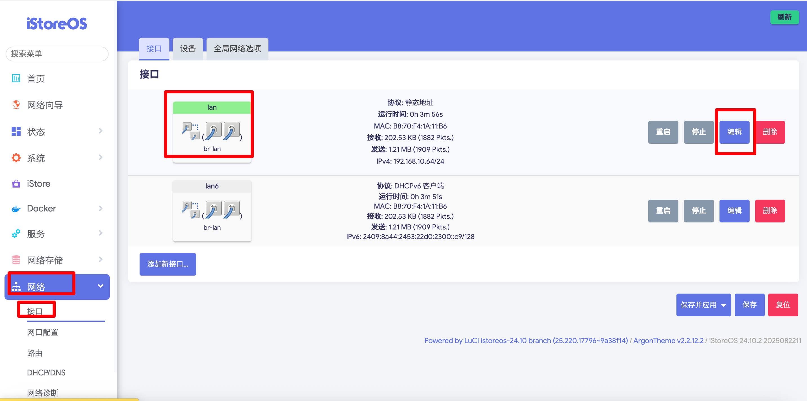Screen dimensions: 807x401
Task: Click 删除 for the lan6 interface
Action: coord(770,211)
